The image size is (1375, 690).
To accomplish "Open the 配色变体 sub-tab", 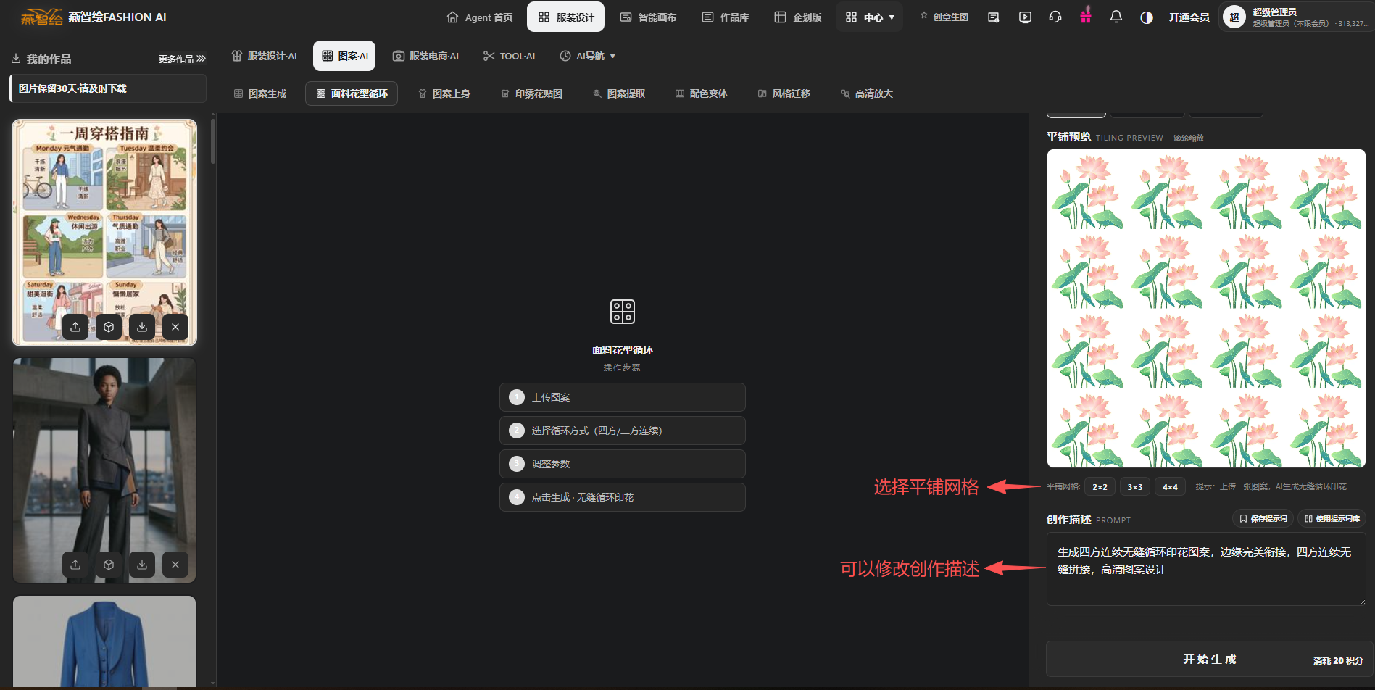I will [702, 93].
